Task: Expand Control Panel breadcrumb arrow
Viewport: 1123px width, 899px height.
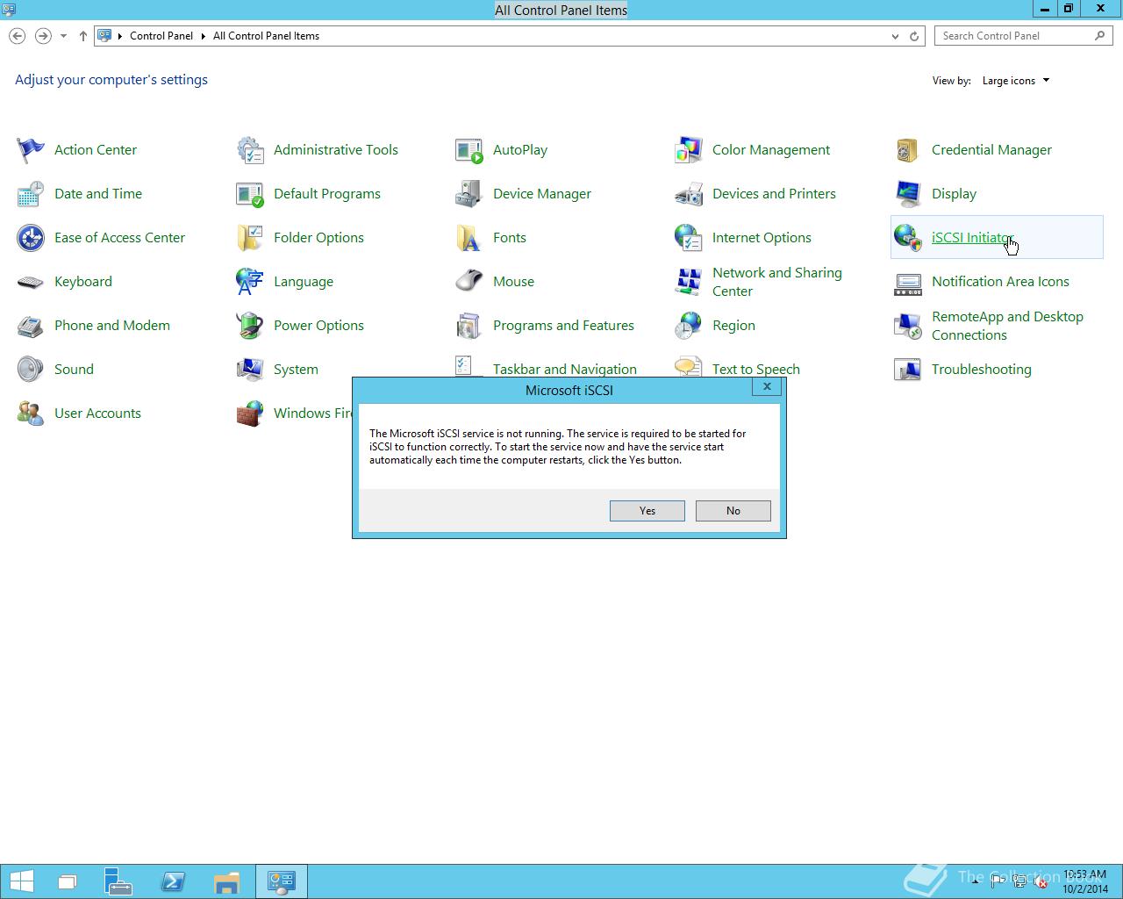Action: [203, 36]
